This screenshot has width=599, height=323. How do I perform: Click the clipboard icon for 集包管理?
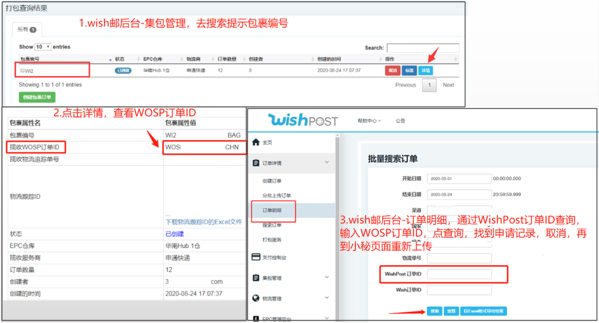(256, 278)
